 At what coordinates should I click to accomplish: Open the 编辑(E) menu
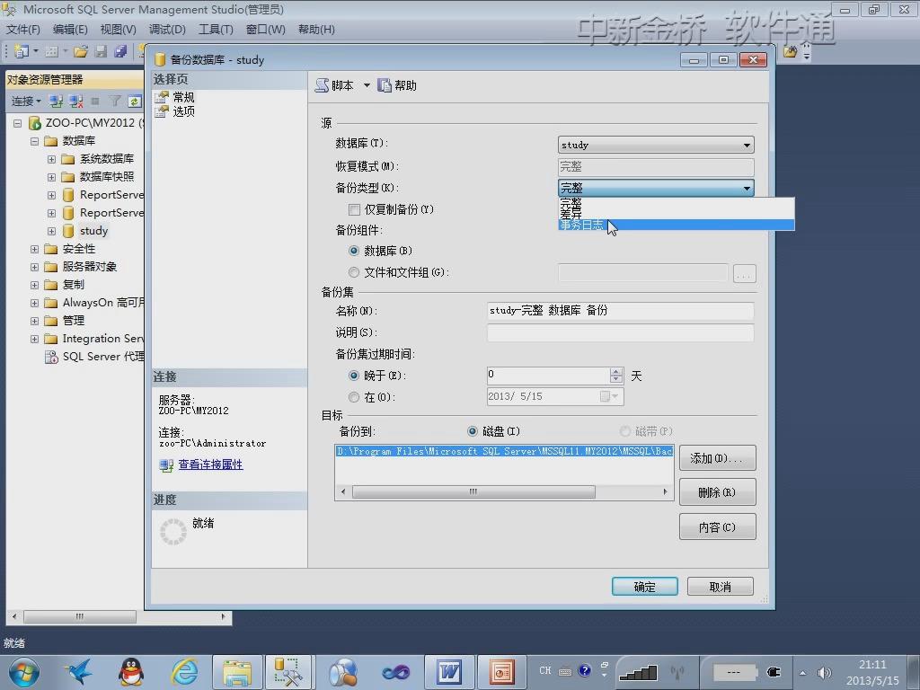click(x=70, y=30)
